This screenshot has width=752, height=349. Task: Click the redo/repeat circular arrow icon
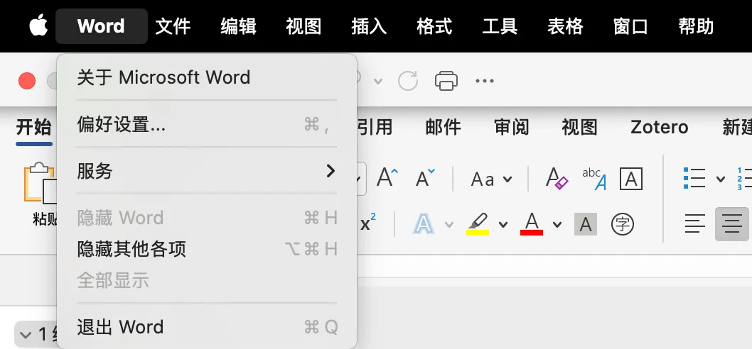pos(408,80)
